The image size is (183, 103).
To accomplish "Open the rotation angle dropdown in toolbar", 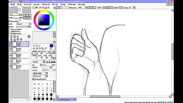I will [x=104, y=8].
